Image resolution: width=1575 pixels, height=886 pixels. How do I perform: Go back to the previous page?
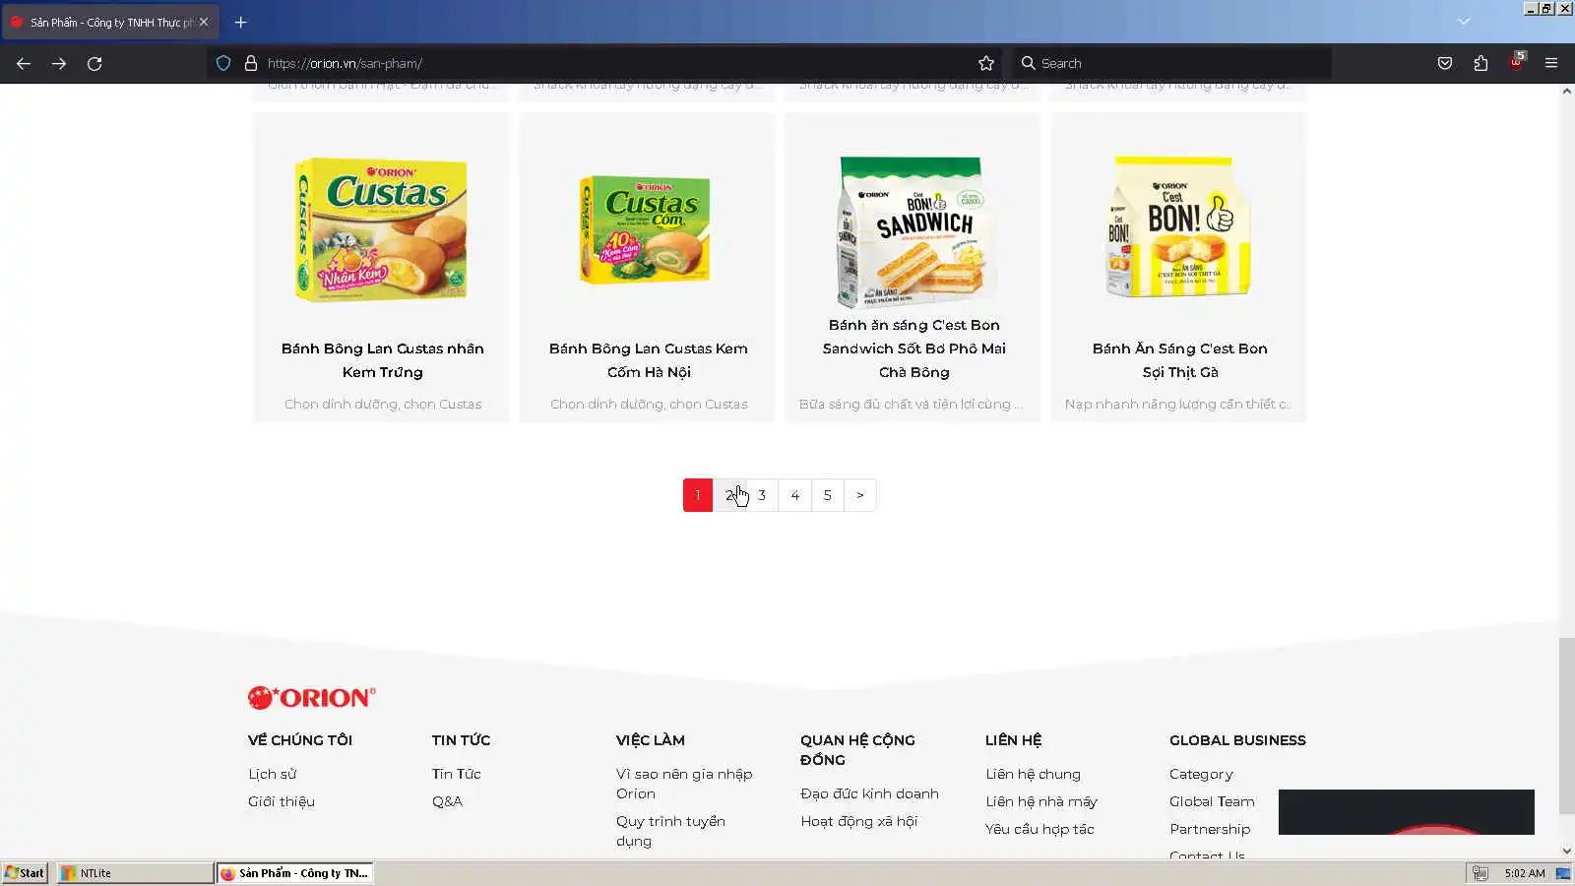click(24, 63)
